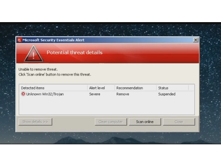The width and height of the screenshot is (221, 166).
Task: Close the alert via title bar X
Action: (196, 40)
